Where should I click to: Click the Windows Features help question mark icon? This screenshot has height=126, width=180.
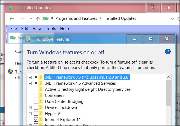tap(168, 51)
